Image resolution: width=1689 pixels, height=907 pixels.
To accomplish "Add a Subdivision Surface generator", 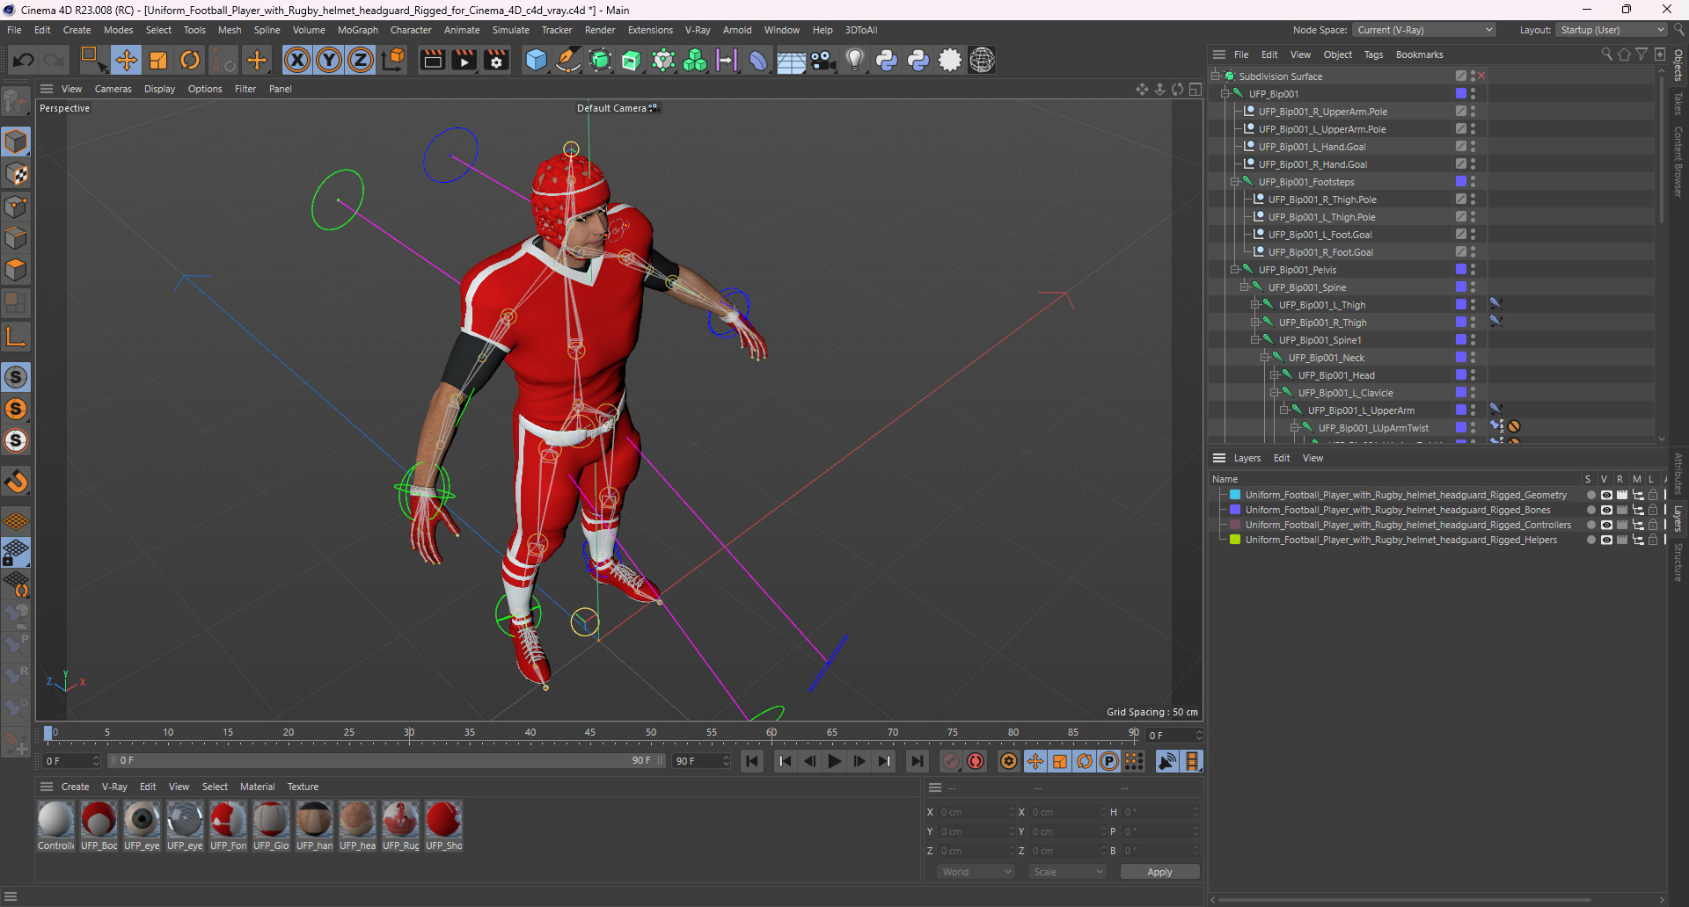I will (600, 60).
